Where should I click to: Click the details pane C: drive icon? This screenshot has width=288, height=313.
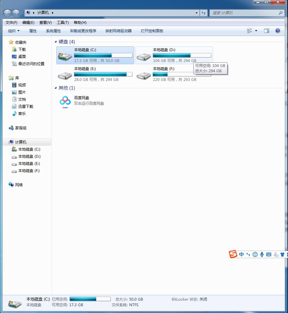(15, 304)
